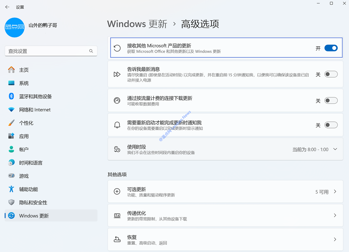The width and height of the screenshot is (349, 252).
Task: Click the 系统 monitor icon
Action: (x=11, y=83)
